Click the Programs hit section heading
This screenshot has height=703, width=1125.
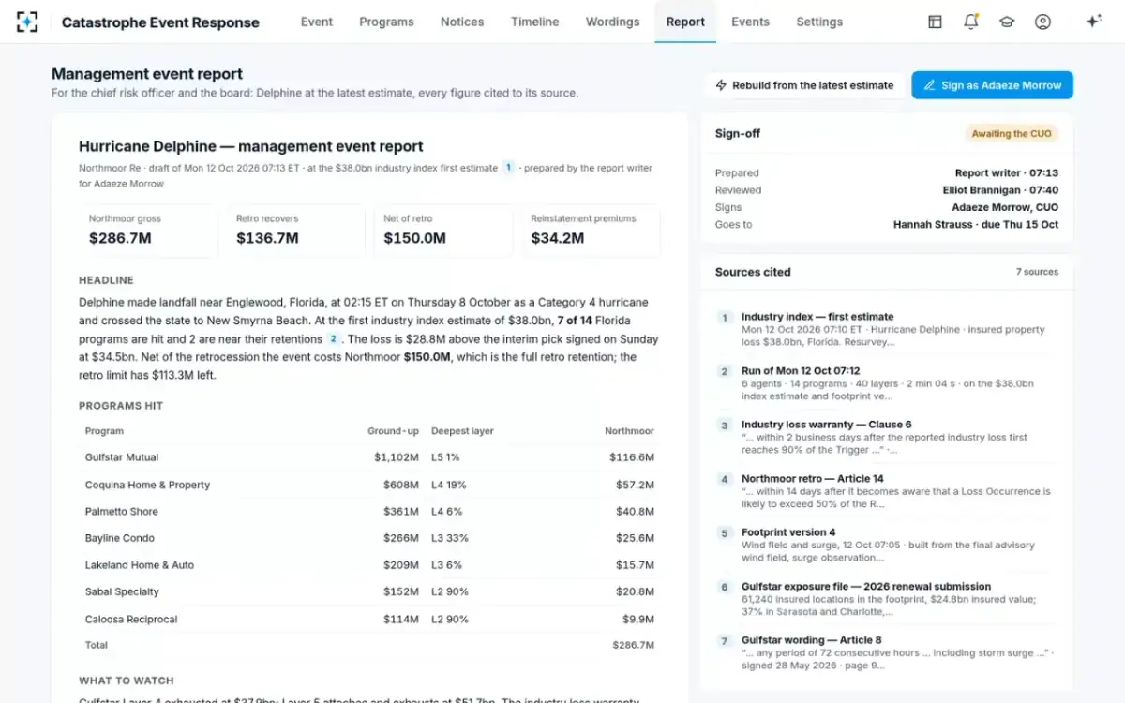[121, 406]
